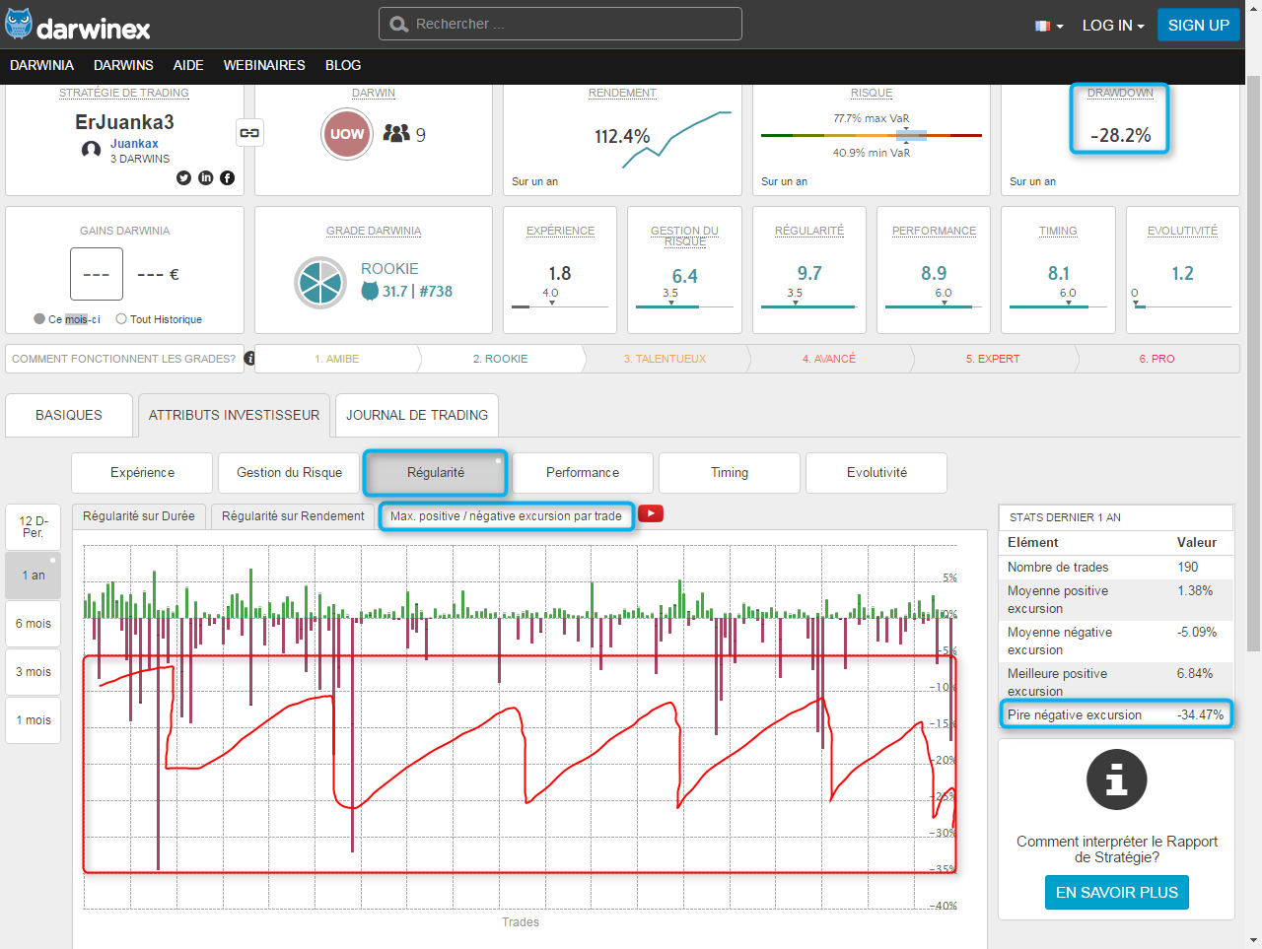
Task: Switch to the JOURNAL DE TRADING tab
Action: pyautogui.click(x=416, y=415)
